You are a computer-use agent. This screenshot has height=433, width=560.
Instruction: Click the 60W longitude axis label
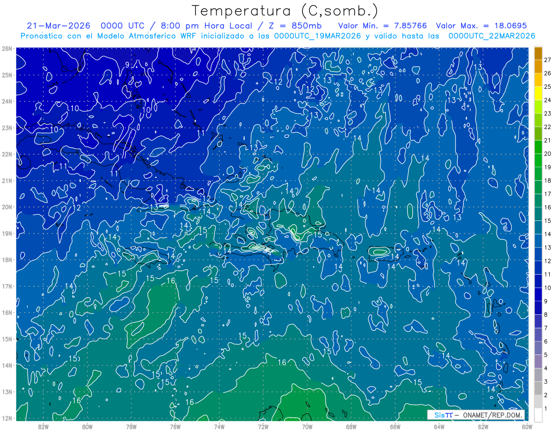coord(527,426)
